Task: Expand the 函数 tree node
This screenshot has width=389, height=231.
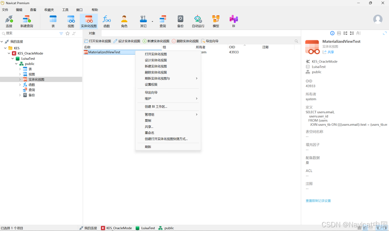Action: tap(20, 85)
